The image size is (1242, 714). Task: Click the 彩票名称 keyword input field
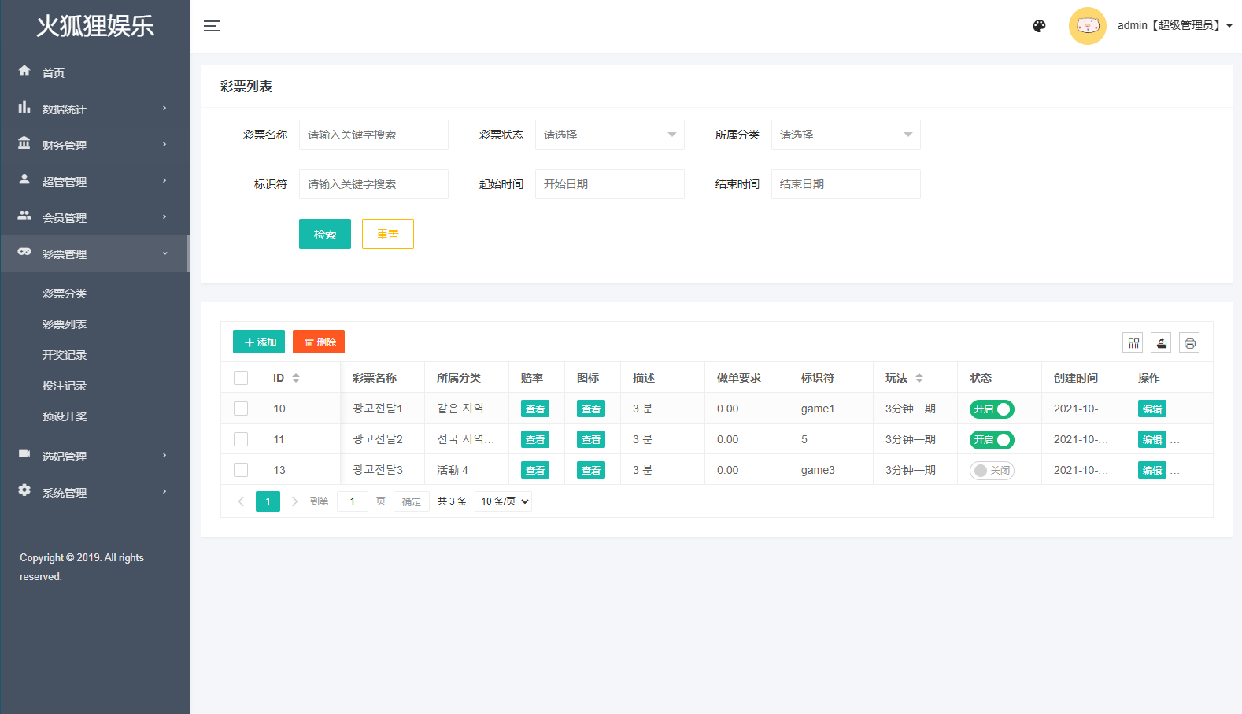(x=374, y=135)
